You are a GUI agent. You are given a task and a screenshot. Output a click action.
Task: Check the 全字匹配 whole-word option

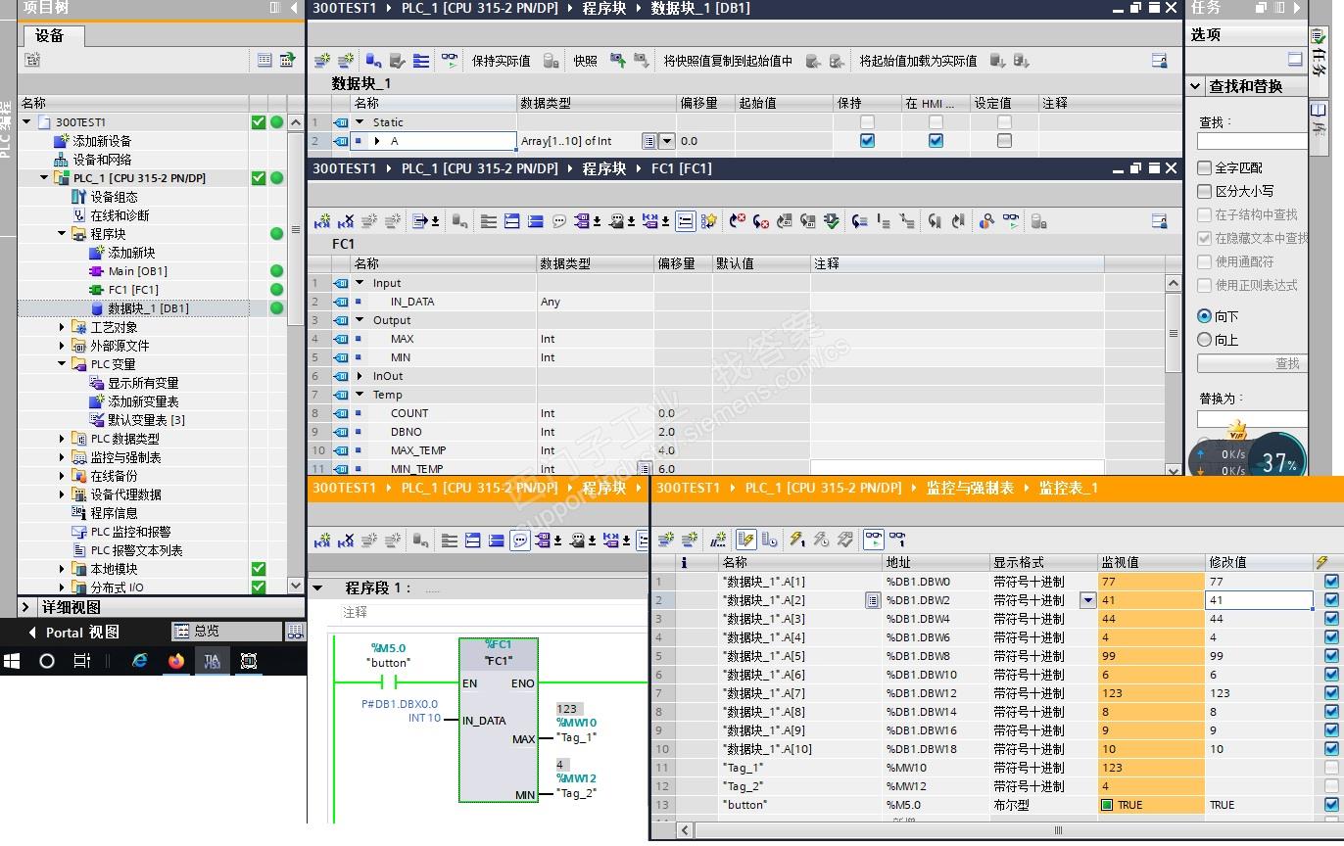click(1204, 167)
